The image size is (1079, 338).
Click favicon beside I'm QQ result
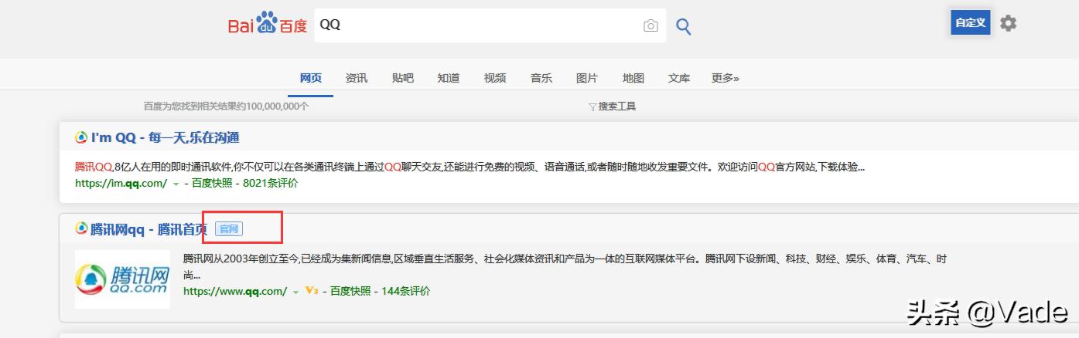81,137
